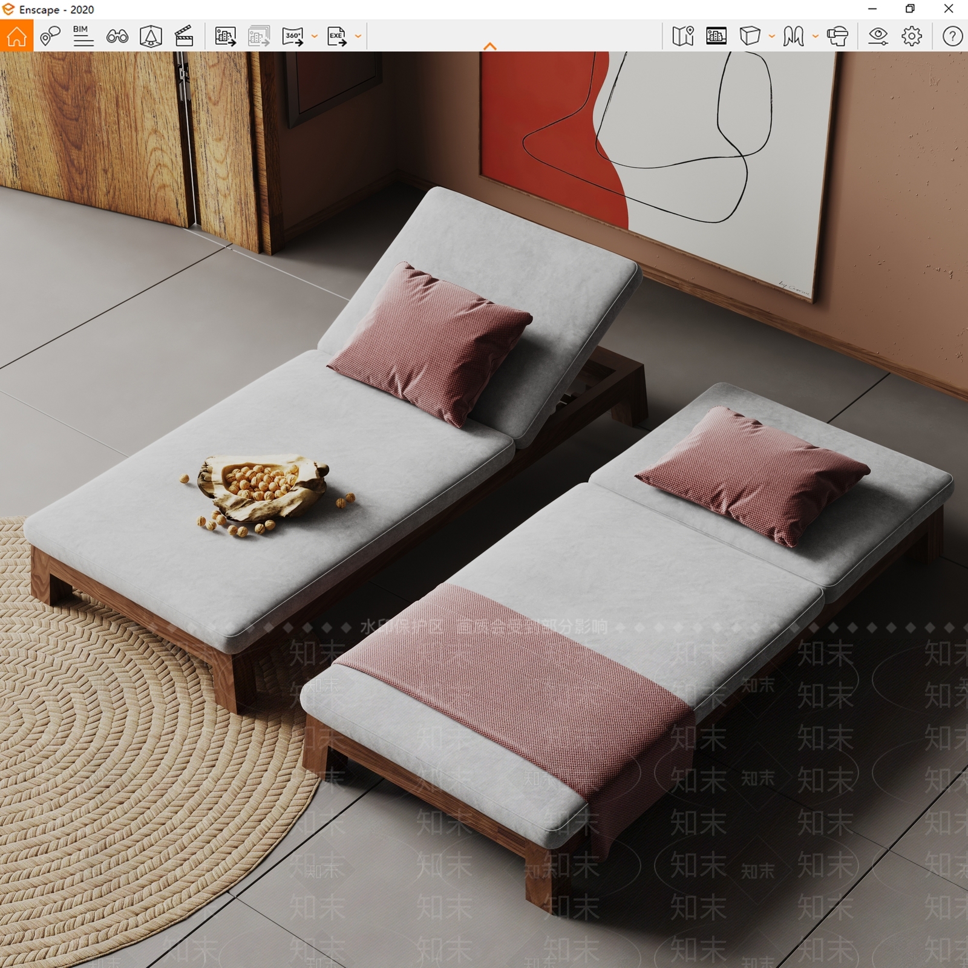Expand dropdown arrow beside EXE export

click(358, 36)
